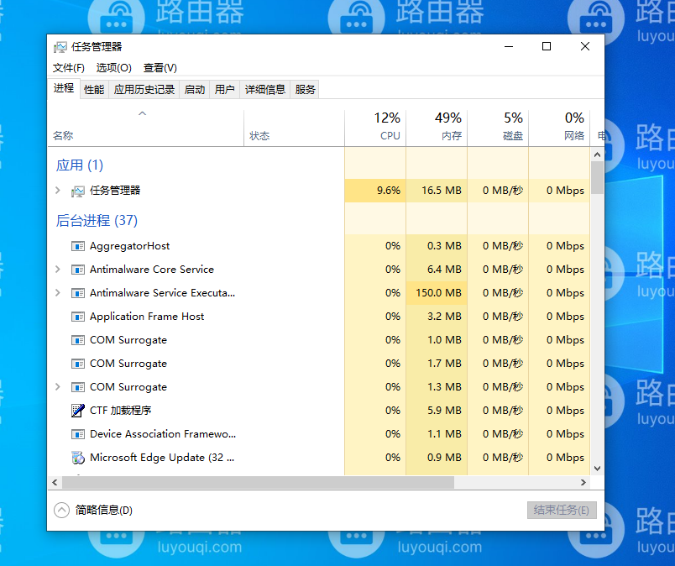Sort by the 内存 column header
The height and width of the screenshot is (566, 675).
(437, 128)
